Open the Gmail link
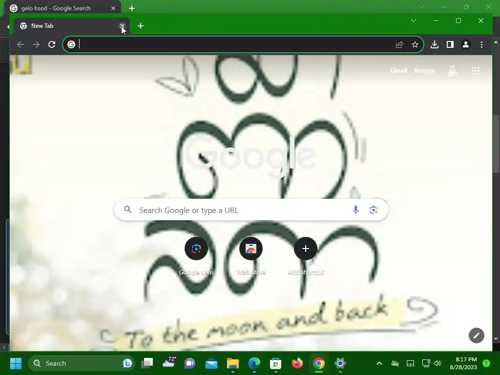The height and width of the screenshot is (375, 500). [398, 70]
